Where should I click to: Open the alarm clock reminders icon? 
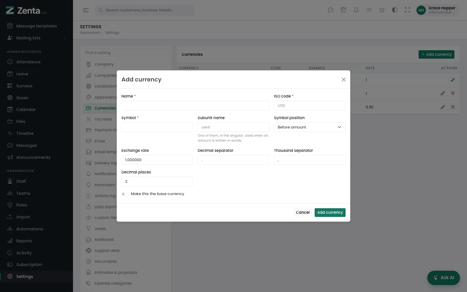tap(343, 10)
